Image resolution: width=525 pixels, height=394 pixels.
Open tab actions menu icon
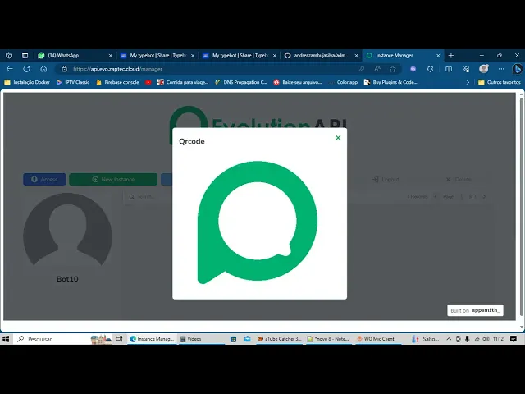tap(25, 55)
